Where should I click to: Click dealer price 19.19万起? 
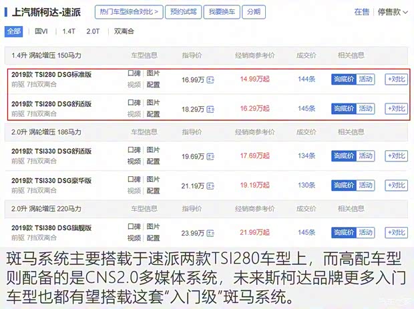click(255, 186)
